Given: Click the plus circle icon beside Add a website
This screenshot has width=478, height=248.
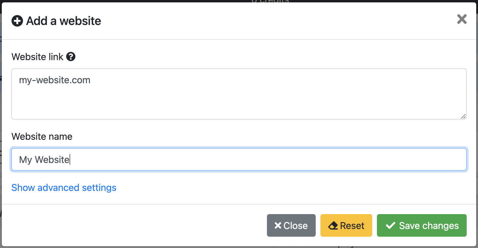Looking at the screenshot, I should point(17,21).
